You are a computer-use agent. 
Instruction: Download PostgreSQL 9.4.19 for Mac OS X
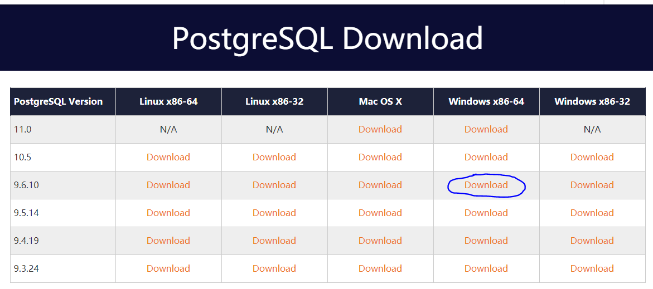[x=380, y=241]
